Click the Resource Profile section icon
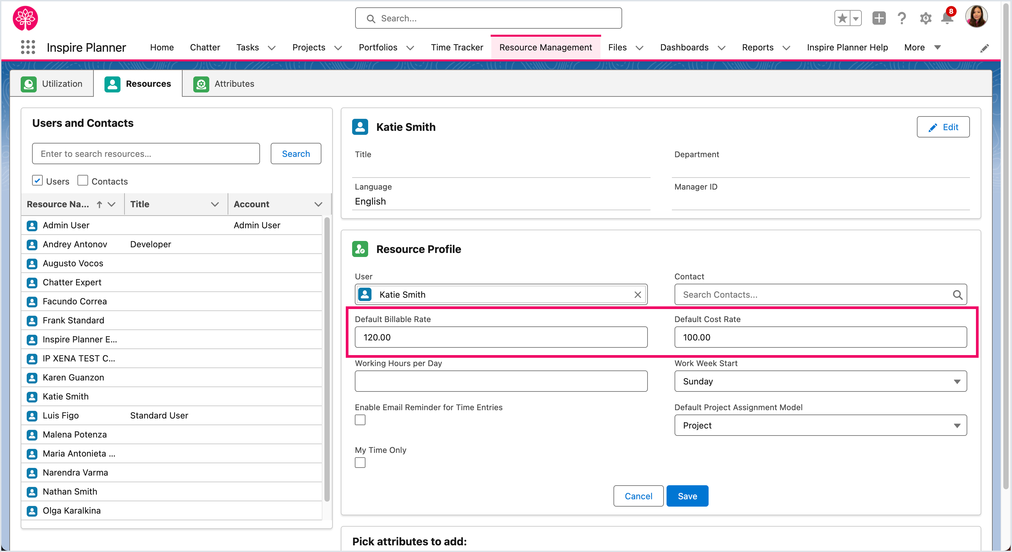 point(360,249)
